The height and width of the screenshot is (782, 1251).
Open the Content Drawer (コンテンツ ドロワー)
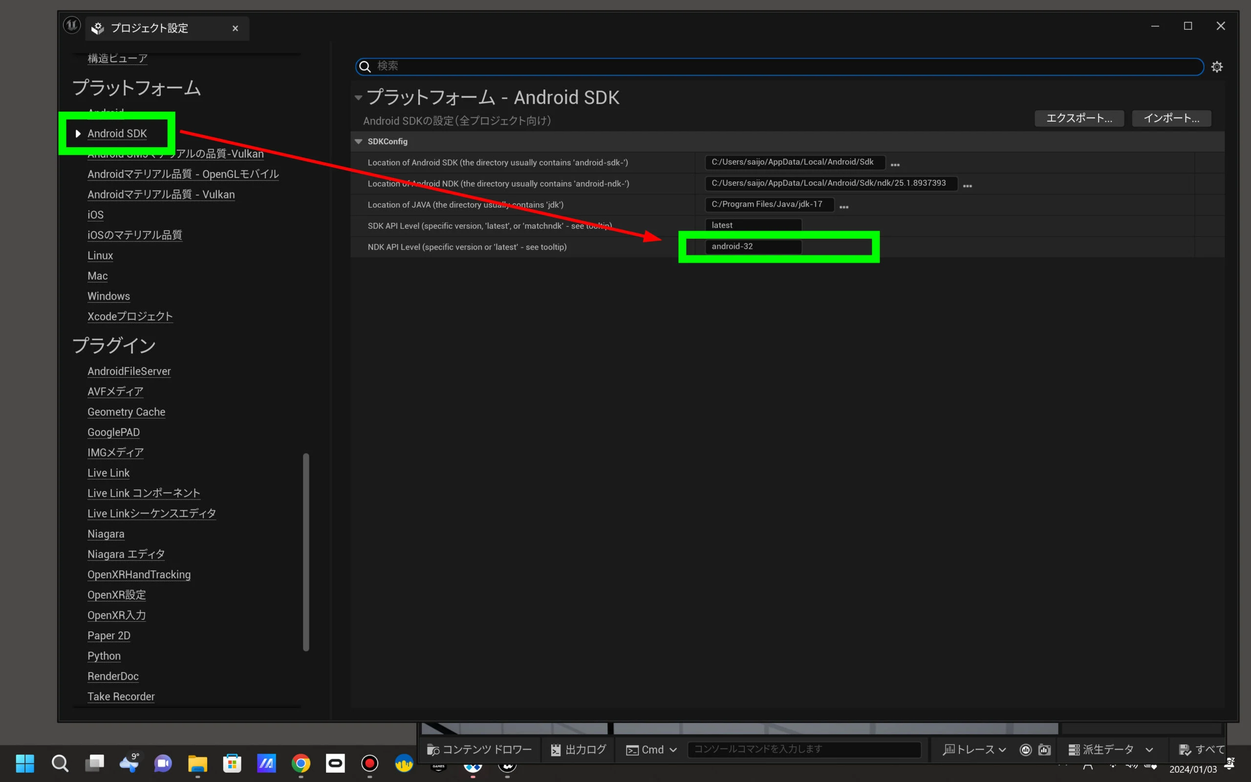coord(479,749)
